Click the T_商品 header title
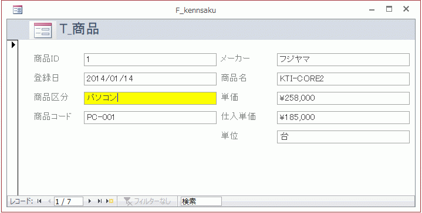Screen dimensions: 422x213 click(x=79, y=29)
